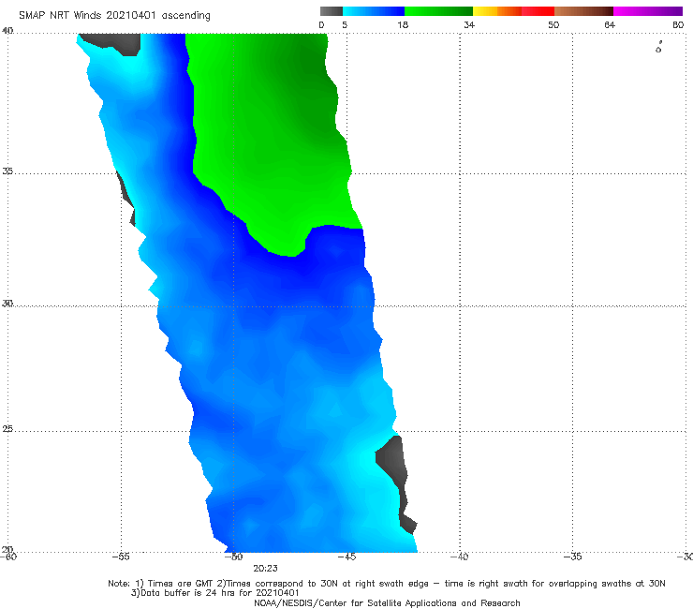Click the brown segment of the color bar
This screenshot has height=609, width=693.
click(583, 11)
